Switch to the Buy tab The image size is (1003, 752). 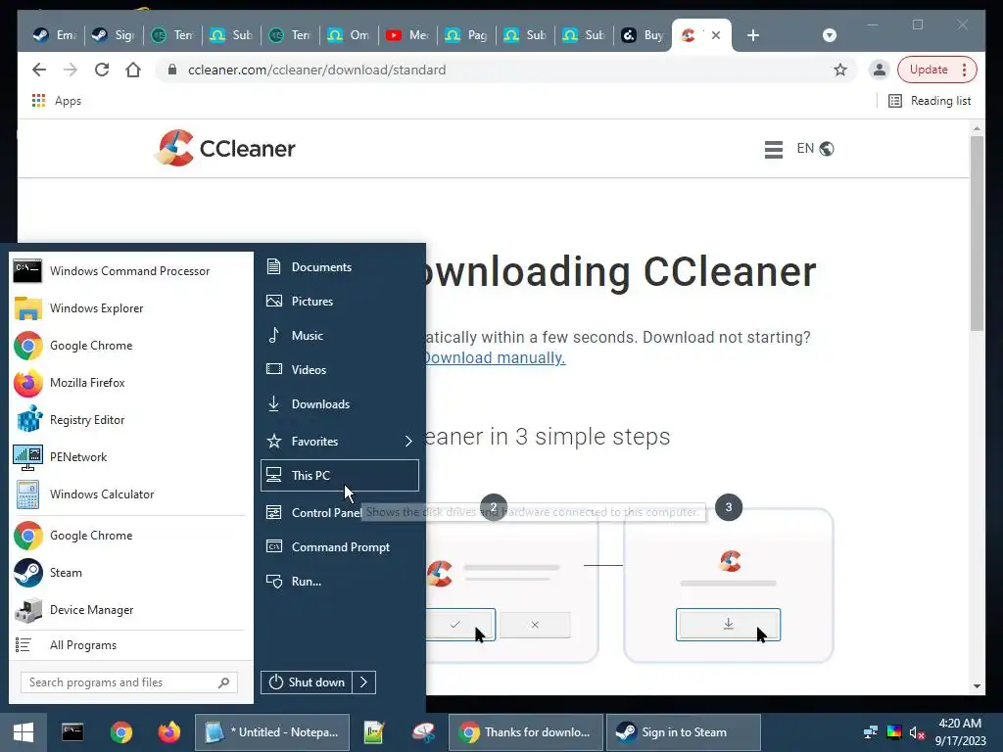643,35
